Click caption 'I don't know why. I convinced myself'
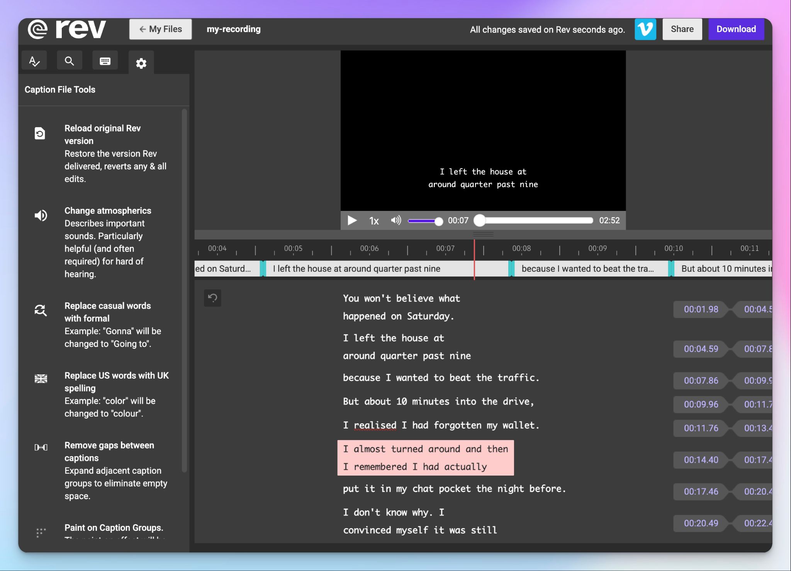The image size is (791, 571). tap(419, 521)
